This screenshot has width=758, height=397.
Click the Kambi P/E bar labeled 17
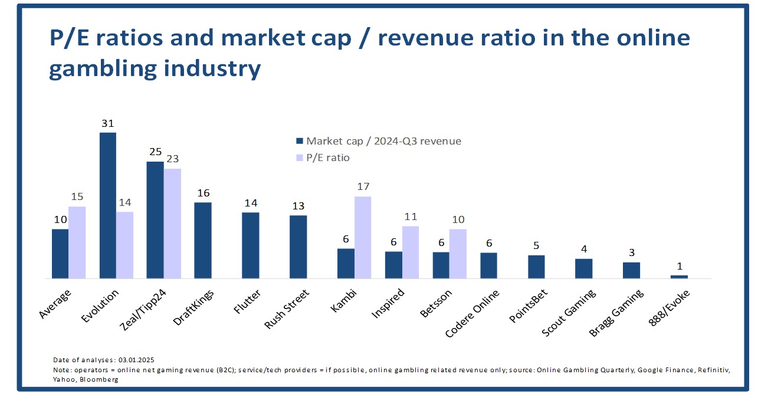click(x=363, y=237)
